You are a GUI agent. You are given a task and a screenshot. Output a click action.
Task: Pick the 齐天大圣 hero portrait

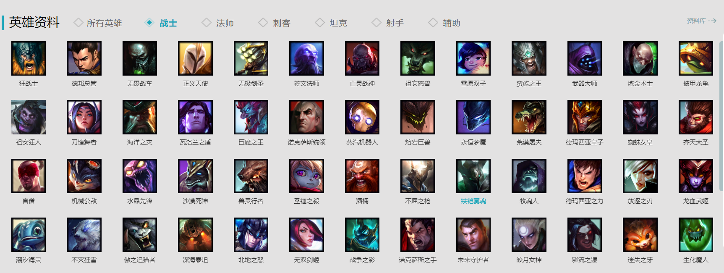(x=696, y=117)
